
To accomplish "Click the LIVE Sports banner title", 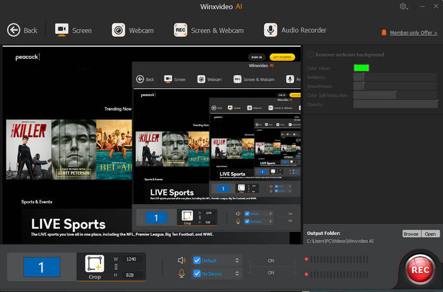I will coord(68,224).
